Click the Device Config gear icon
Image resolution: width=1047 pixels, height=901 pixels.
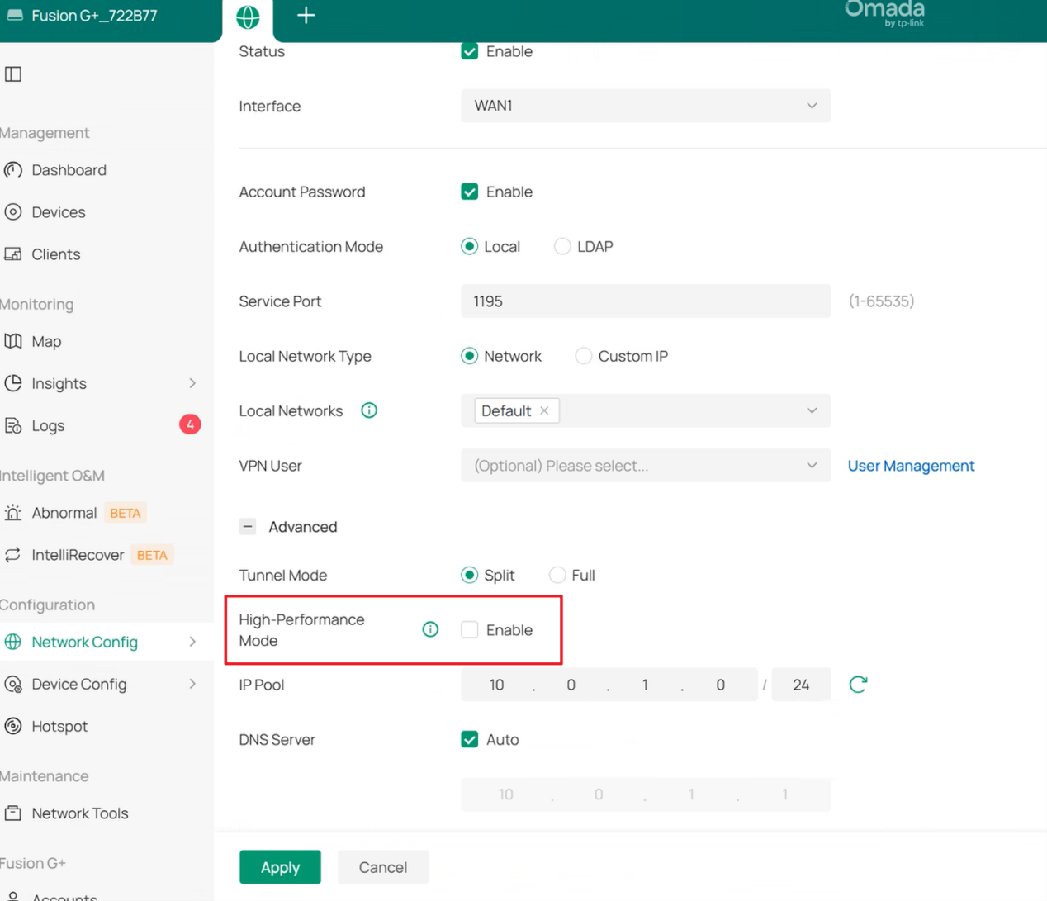[x=13, y=684]
